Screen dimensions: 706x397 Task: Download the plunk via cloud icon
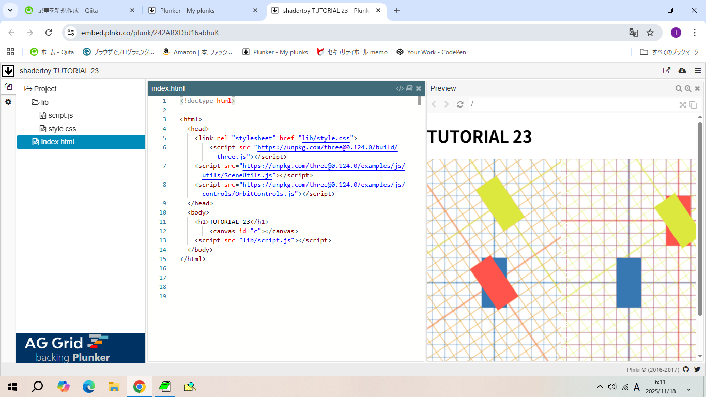coord(682,71)
